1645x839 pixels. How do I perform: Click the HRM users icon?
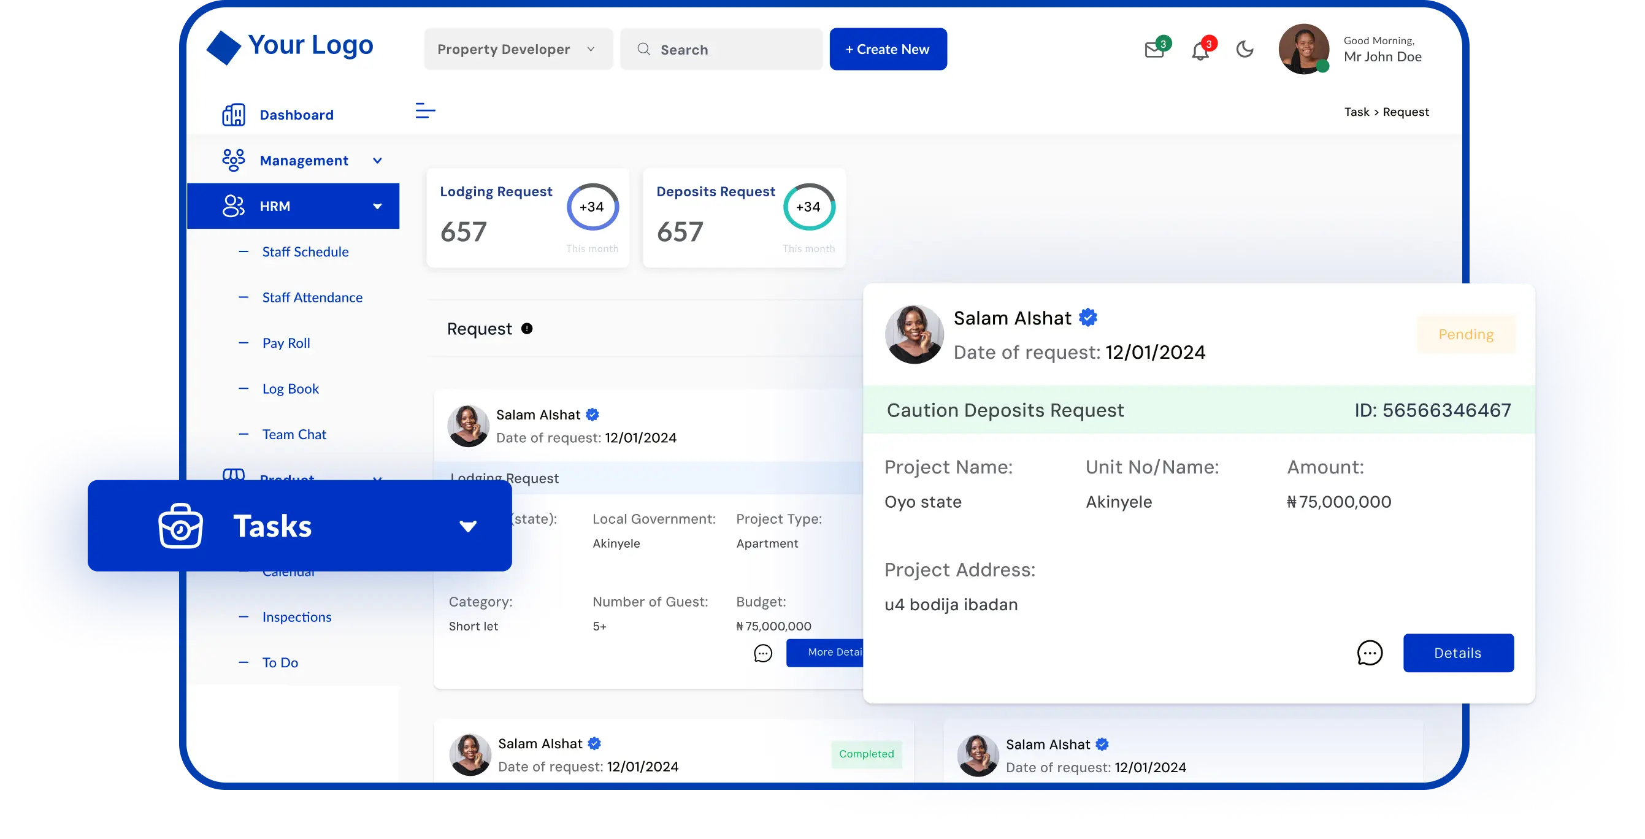234,206
